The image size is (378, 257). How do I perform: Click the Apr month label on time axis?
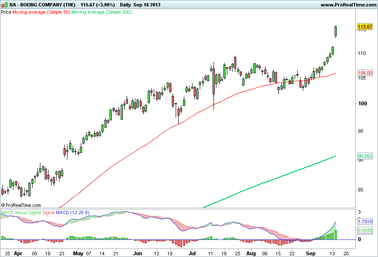(18, 254)
